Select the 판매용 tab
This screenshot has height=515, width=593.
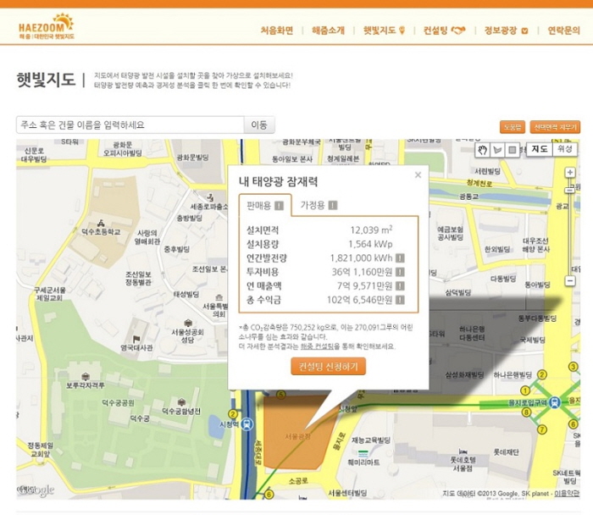point(265,205)
